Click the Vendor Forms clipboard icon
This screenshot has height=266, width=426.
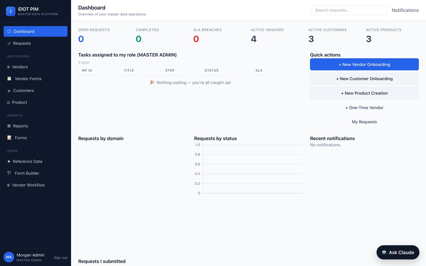coord(9,79)
